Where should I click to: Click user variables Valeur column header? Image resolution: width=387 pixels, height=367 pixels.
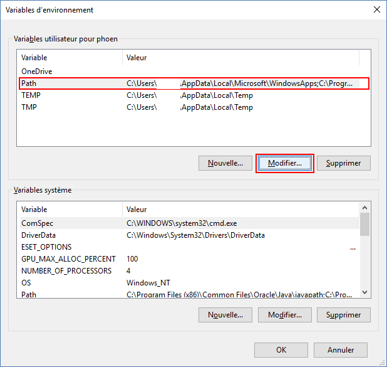(x=240, y=58)
